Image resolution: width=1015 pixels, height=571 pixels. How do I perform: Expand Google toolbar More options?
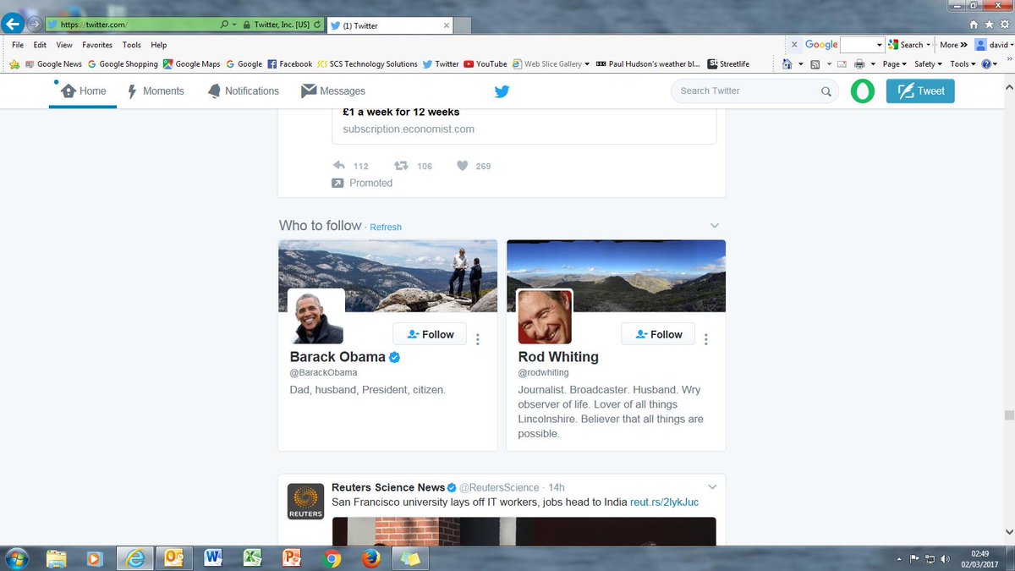(953, 45)
